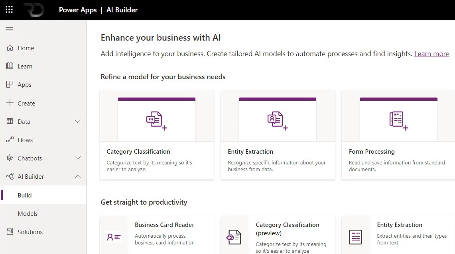Viewport: 455px width, 254px height.
Task: Click the Data table icon
Action: [10, 121]
